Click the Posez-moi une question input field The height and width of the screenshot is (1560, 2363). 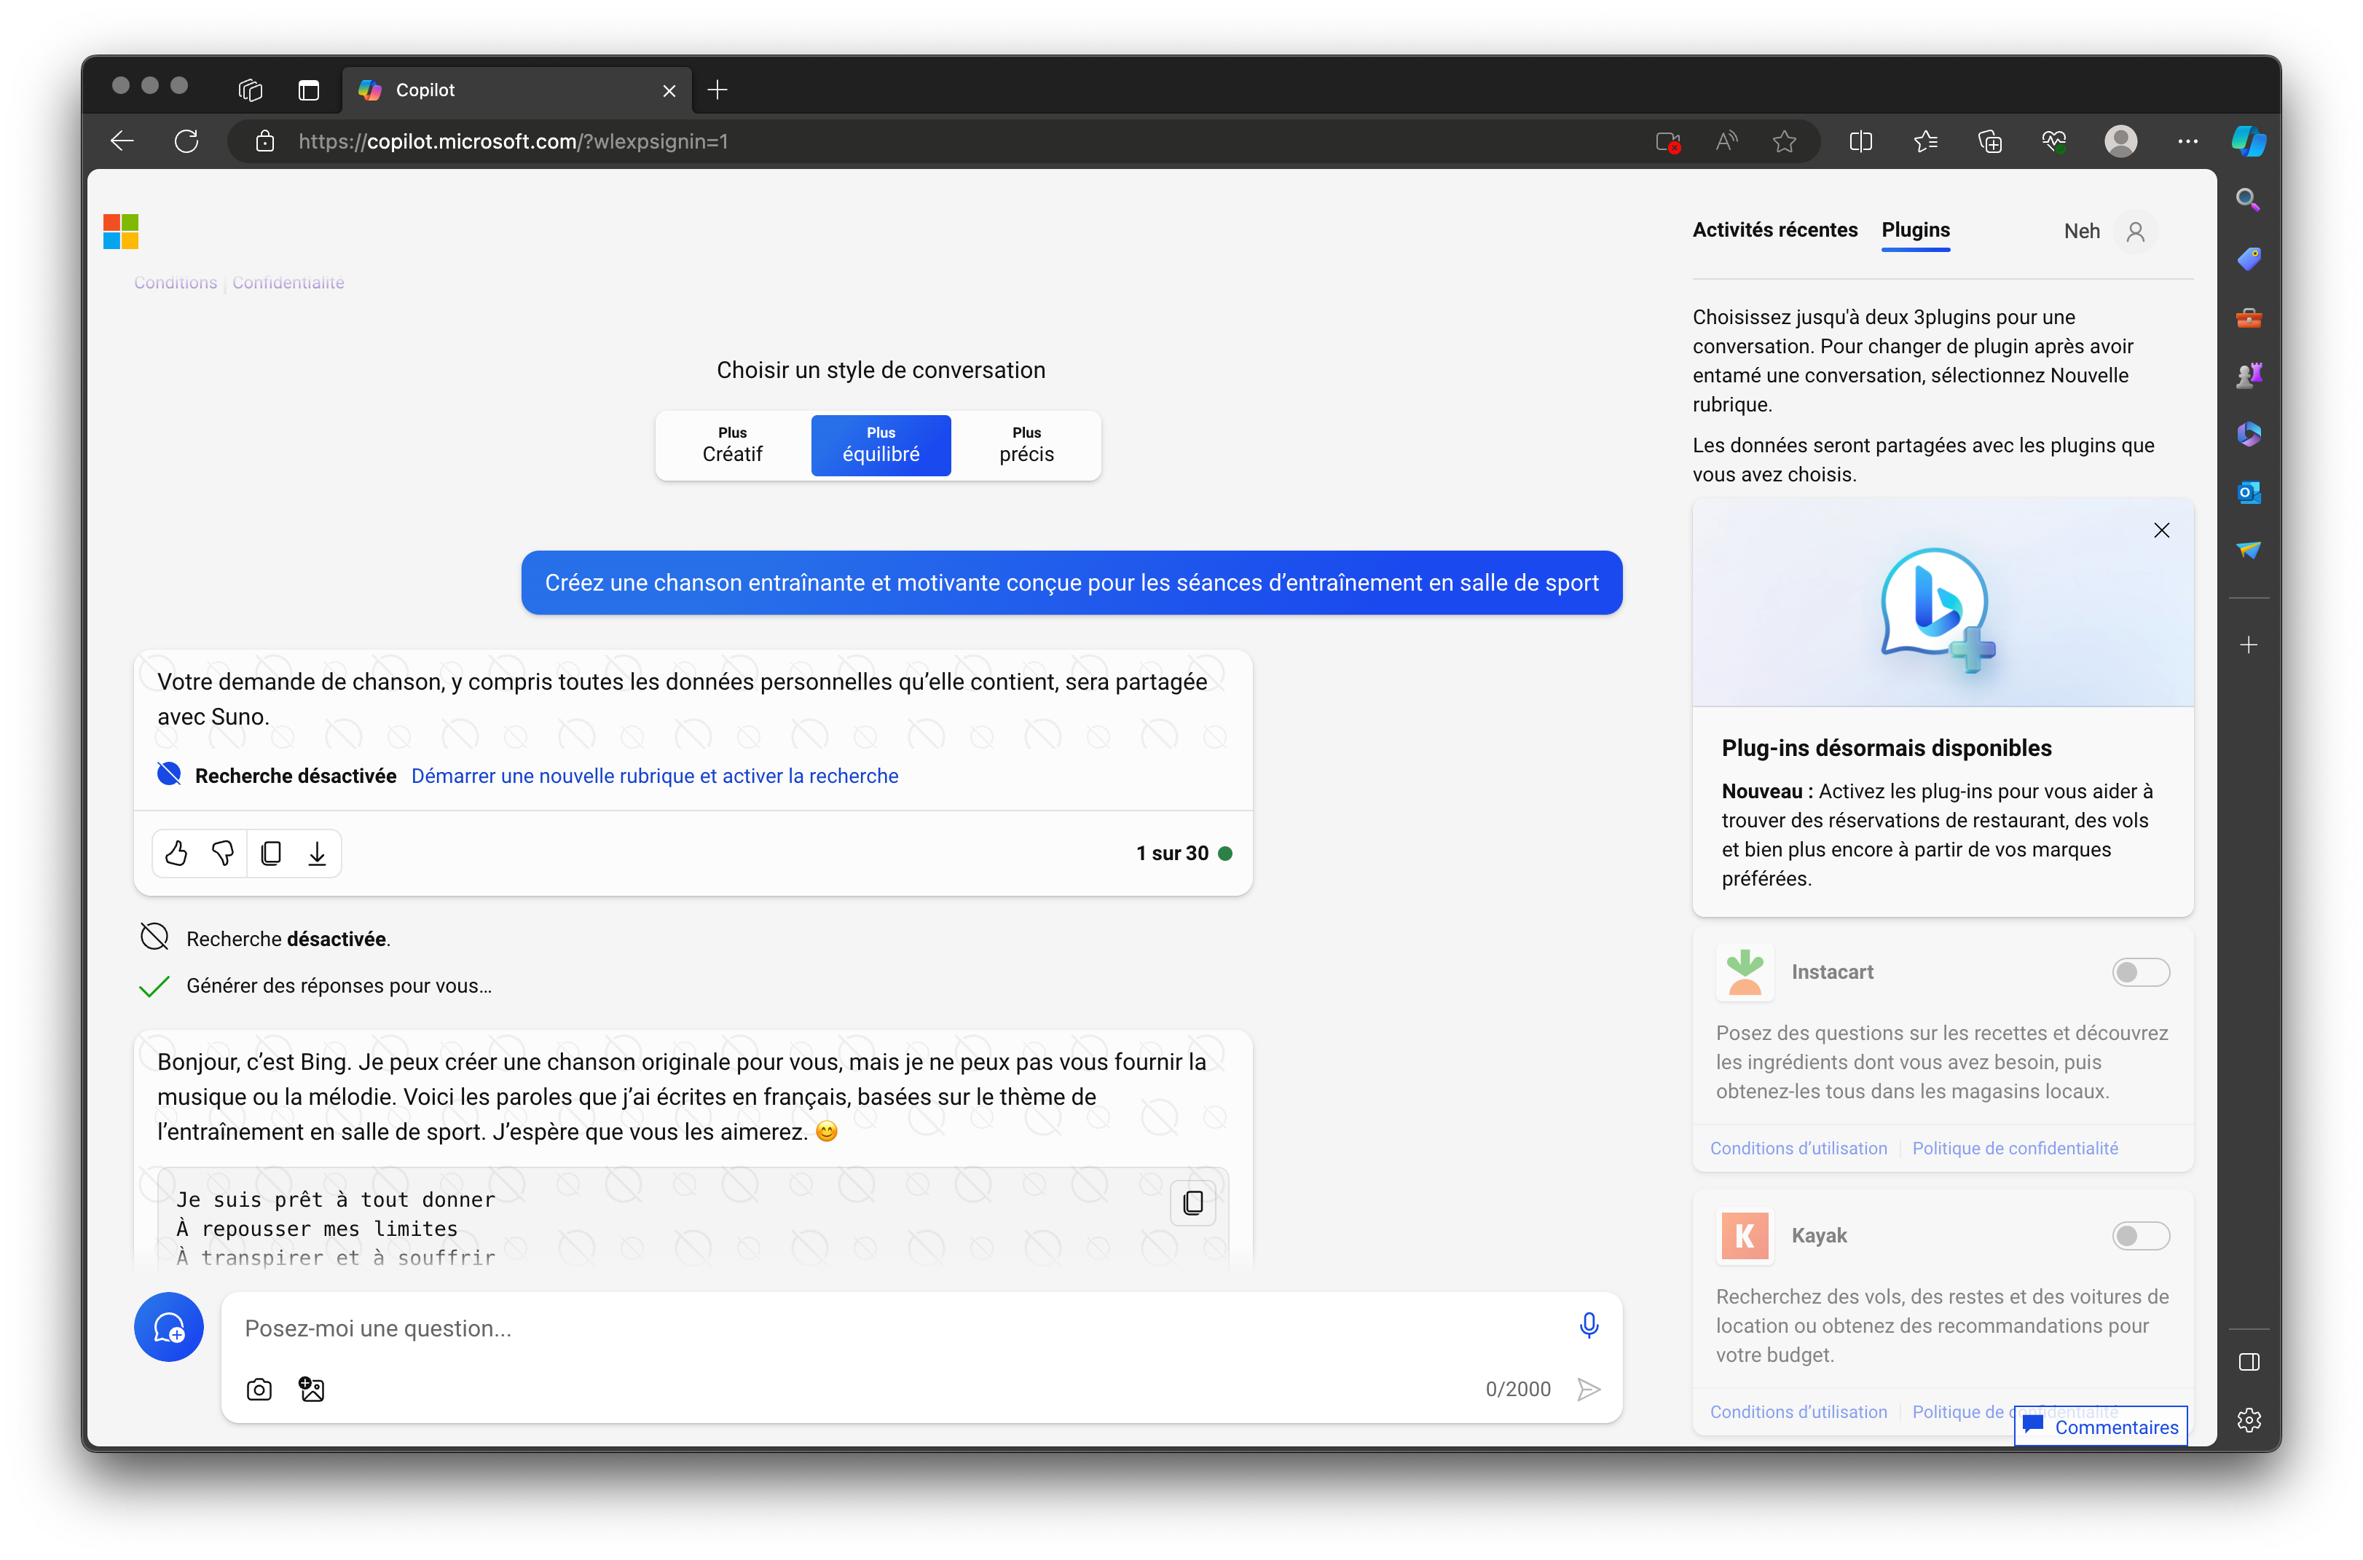895,1328
